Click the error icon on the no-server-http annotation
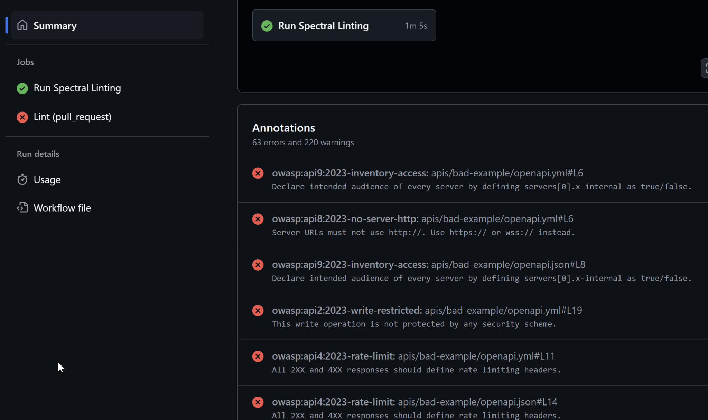The height and width of the screenshot is (420, 708). click(258, 219)
